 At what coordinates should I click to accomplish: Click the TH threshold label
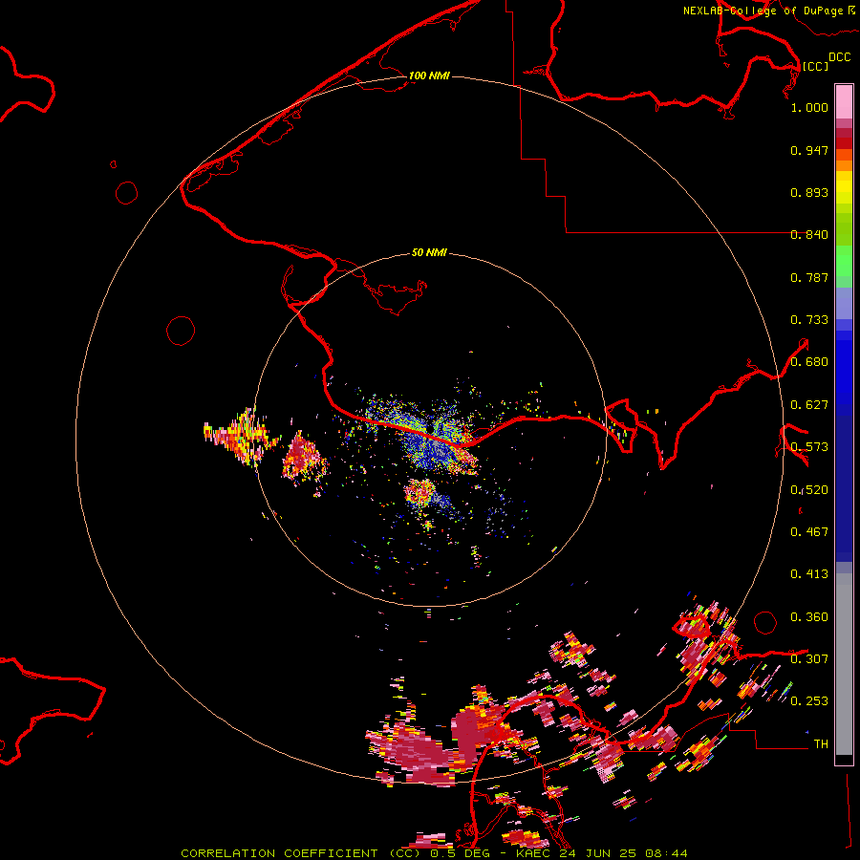[x=821, y=744]
